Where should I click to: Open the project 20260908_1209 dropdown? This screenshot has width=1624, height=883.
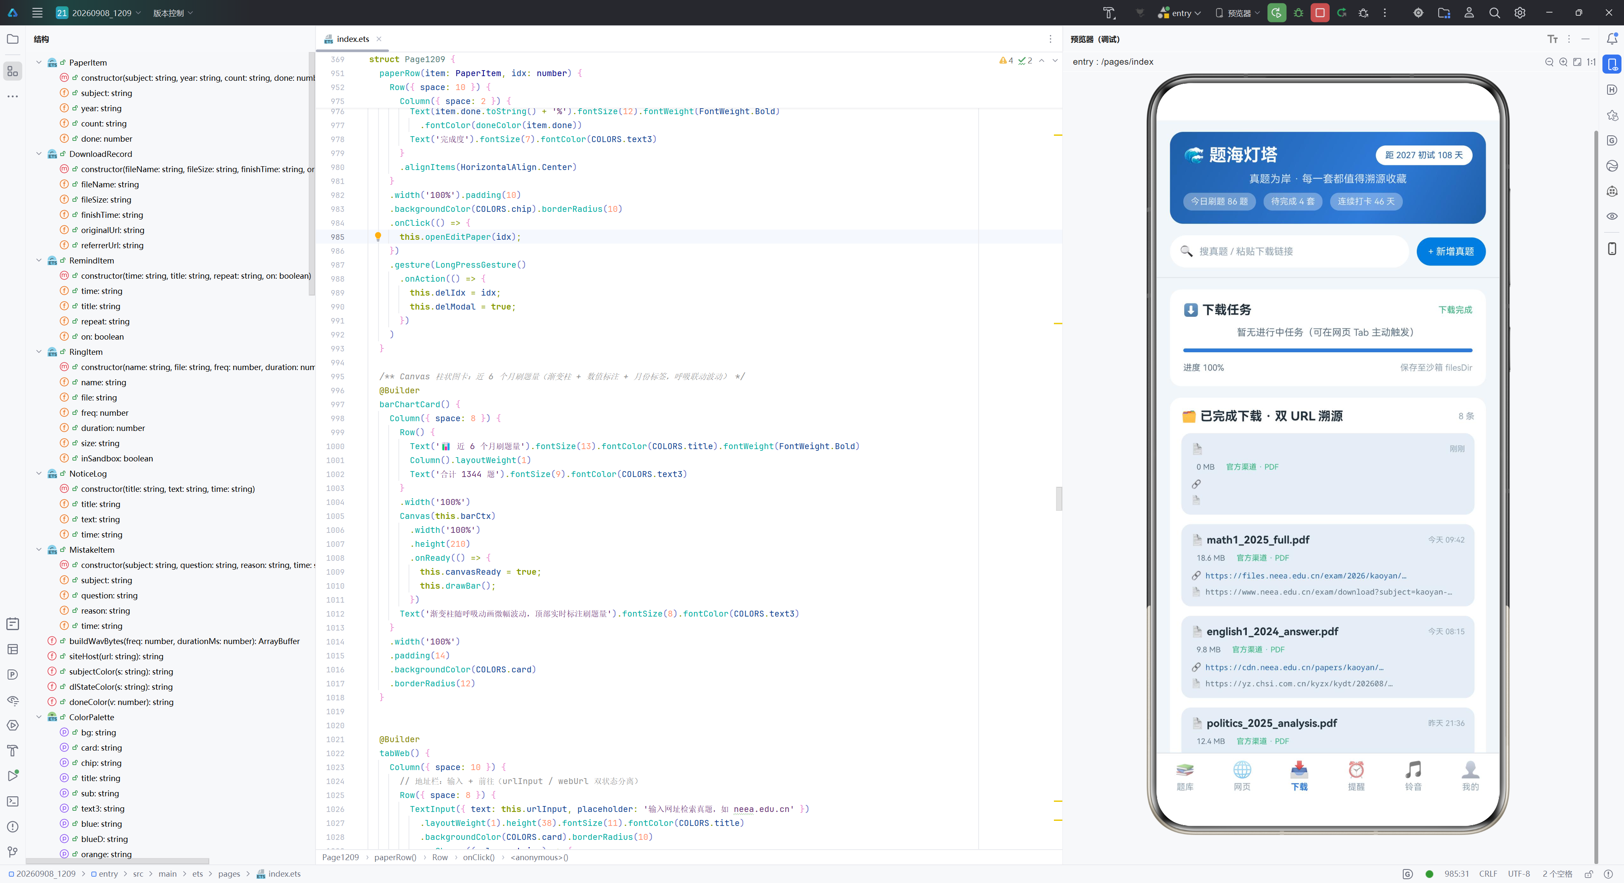click(99, 13)
